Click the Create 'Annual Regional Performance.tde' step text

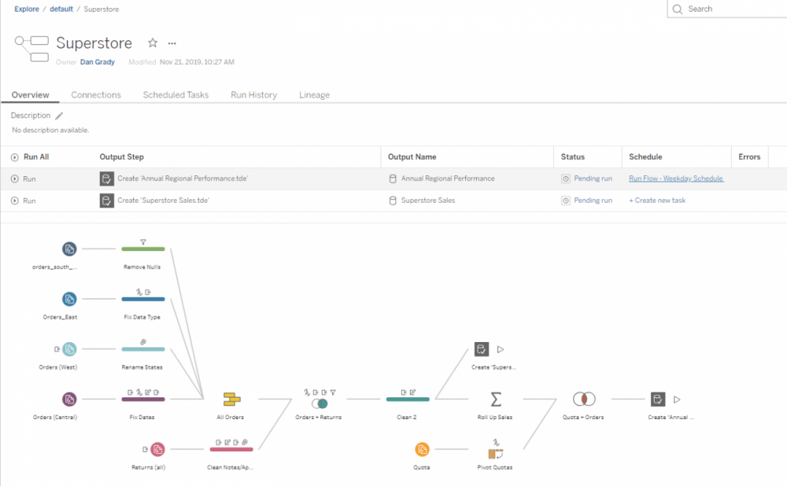pos(183,179)
